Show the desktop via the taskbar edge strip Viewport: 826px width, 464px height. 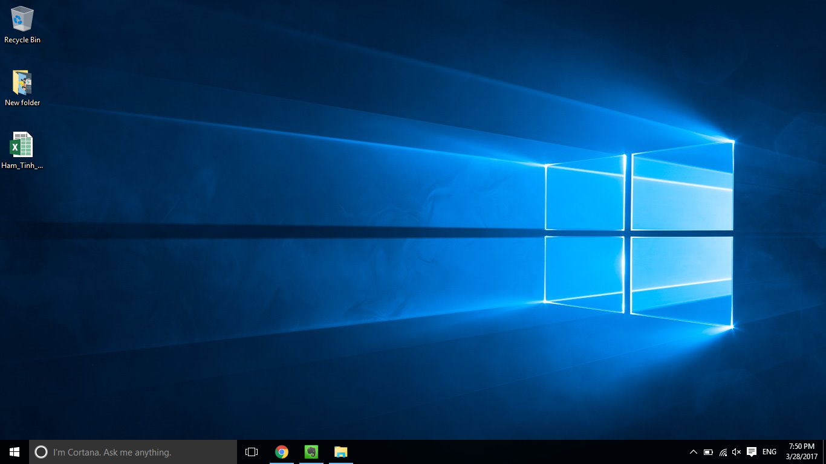click(824, 452)
